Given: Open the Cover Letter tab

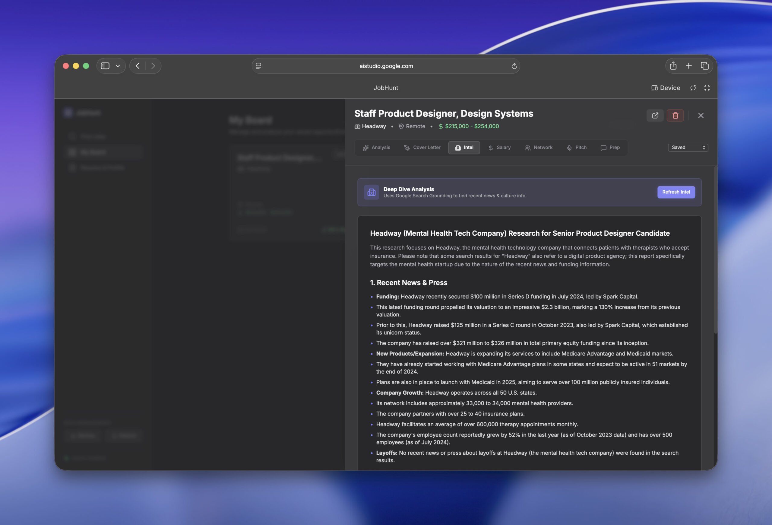Looking at the screenshot, I should (x=422, y=148).
